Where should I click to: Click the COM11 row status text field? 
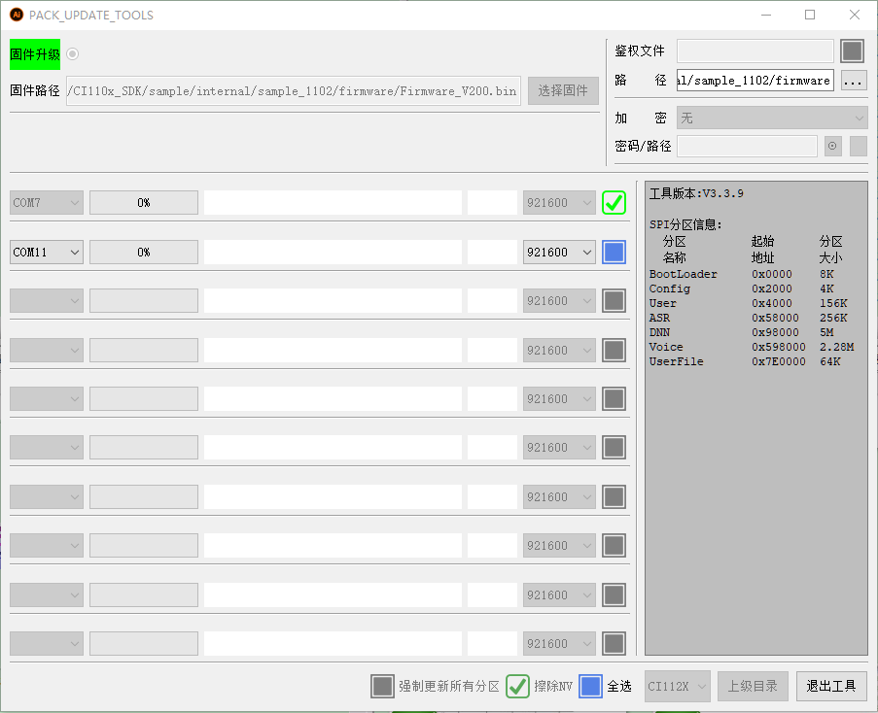[333, 253]
